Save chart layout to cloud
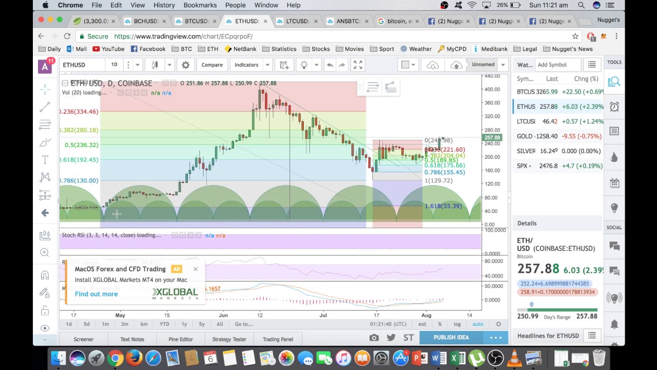Viewport: 657px width, 370px height. (x=456, y=65)
